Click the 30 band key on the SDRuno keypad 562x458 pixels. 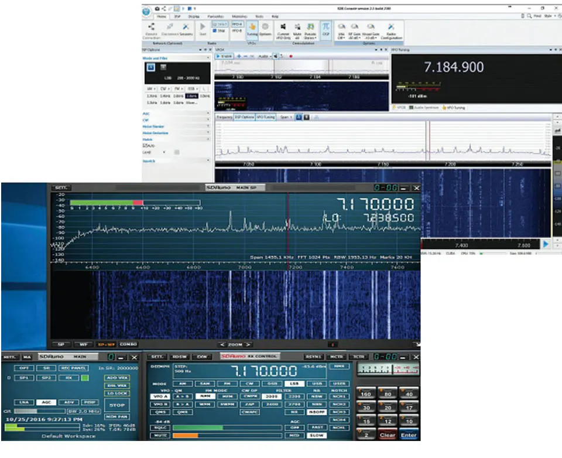365,406
